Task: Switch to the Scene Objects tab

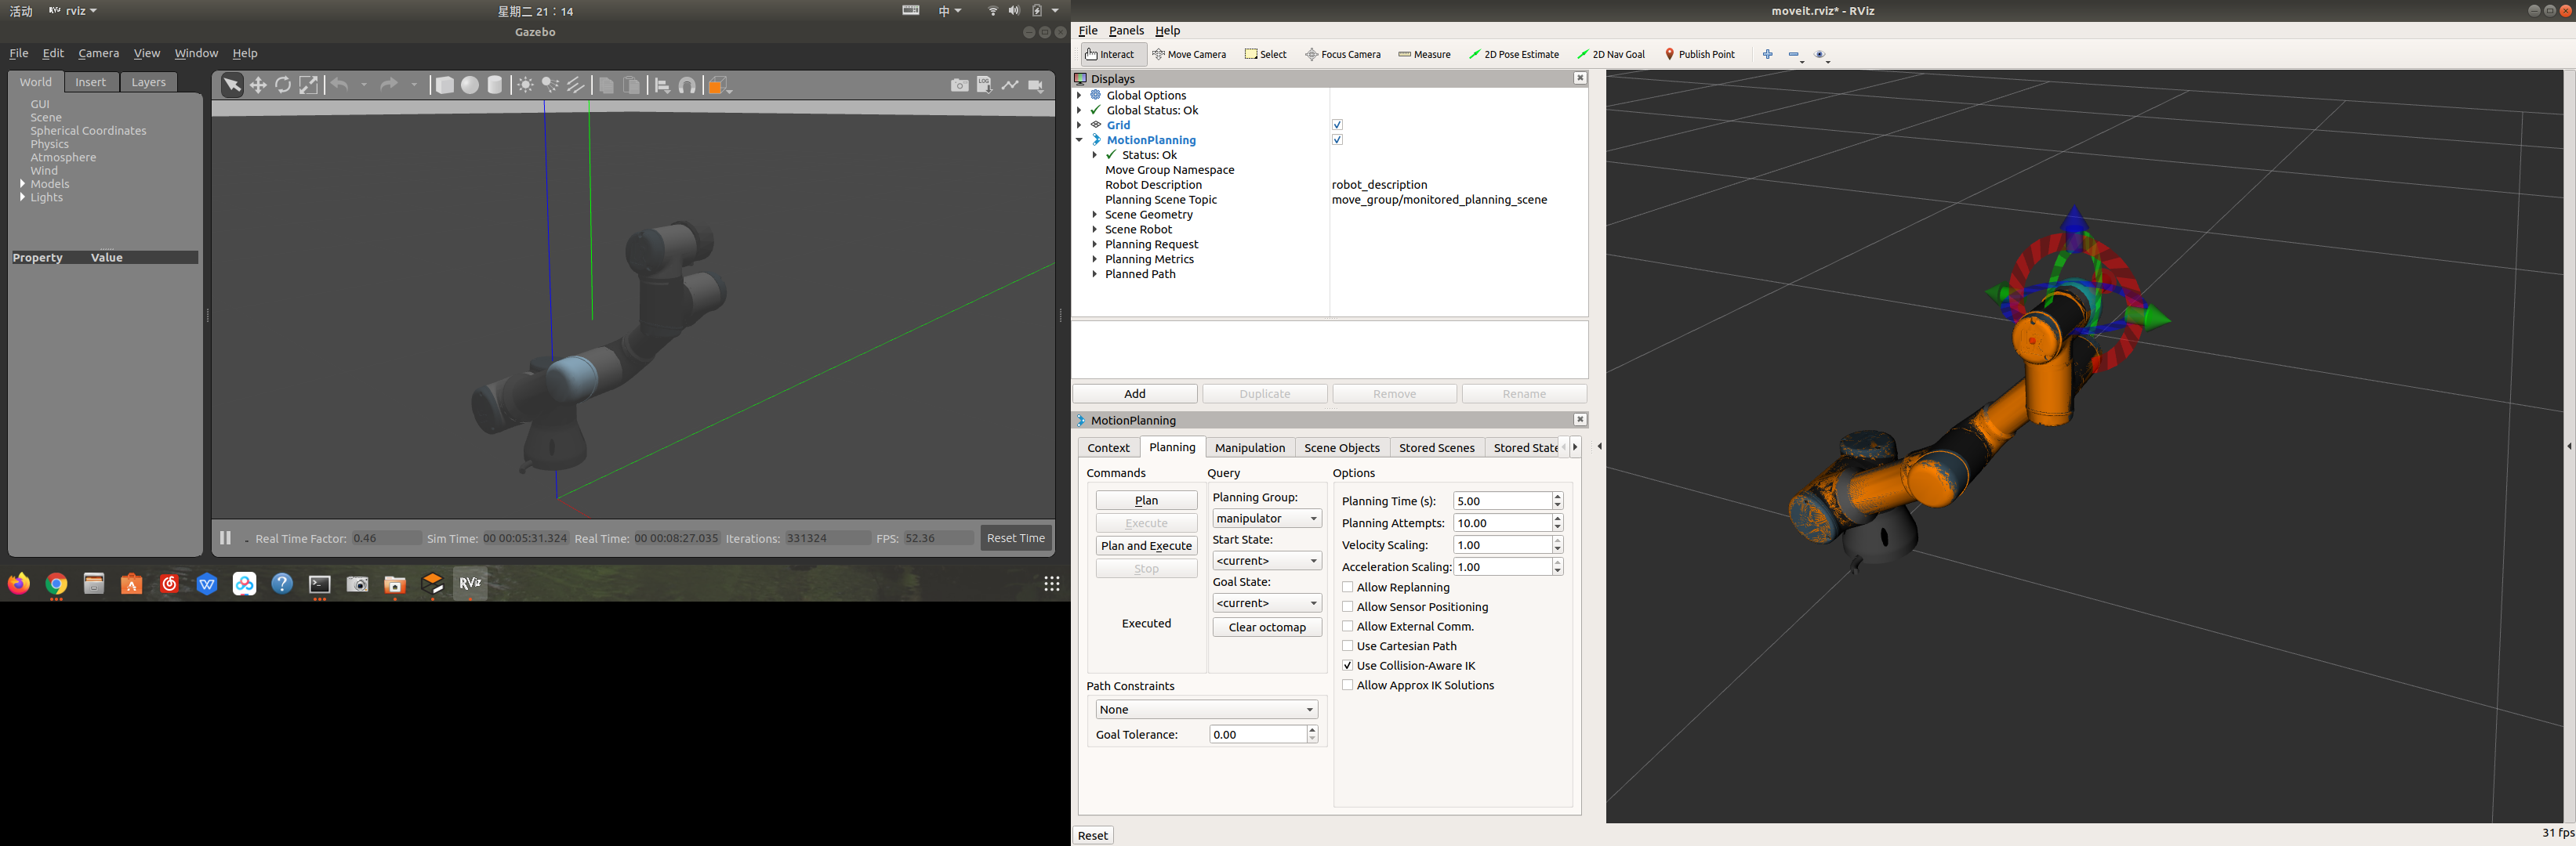Action: [x=1341, y=447]
